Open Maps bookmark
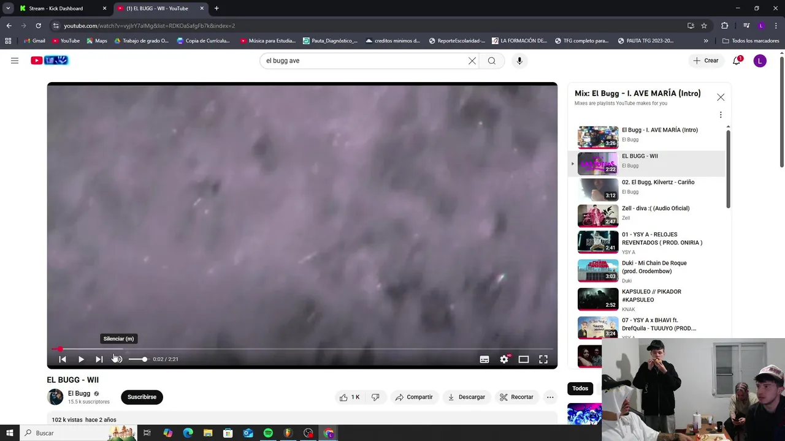 tap(97, 41)
